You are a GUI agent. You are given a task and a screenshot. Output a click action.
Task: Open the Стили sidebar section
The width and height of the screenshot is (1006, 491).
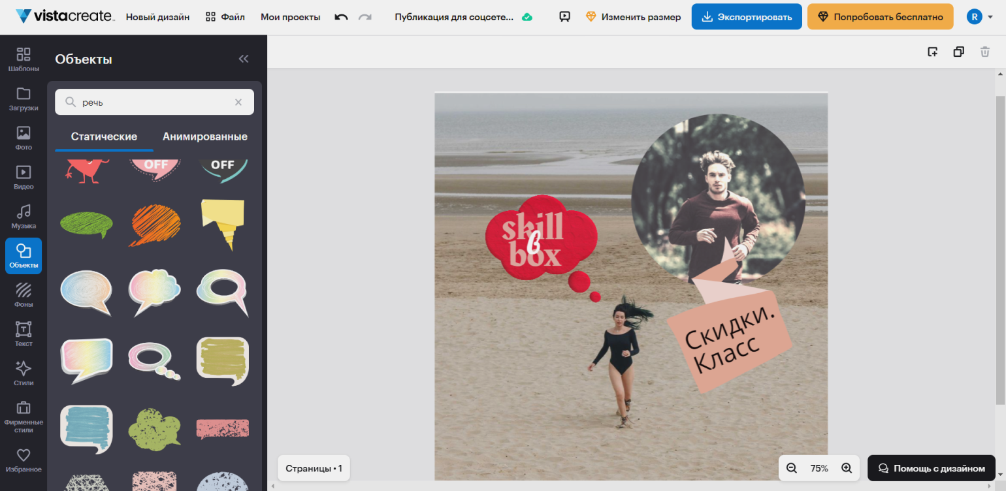tap(24, 373)
